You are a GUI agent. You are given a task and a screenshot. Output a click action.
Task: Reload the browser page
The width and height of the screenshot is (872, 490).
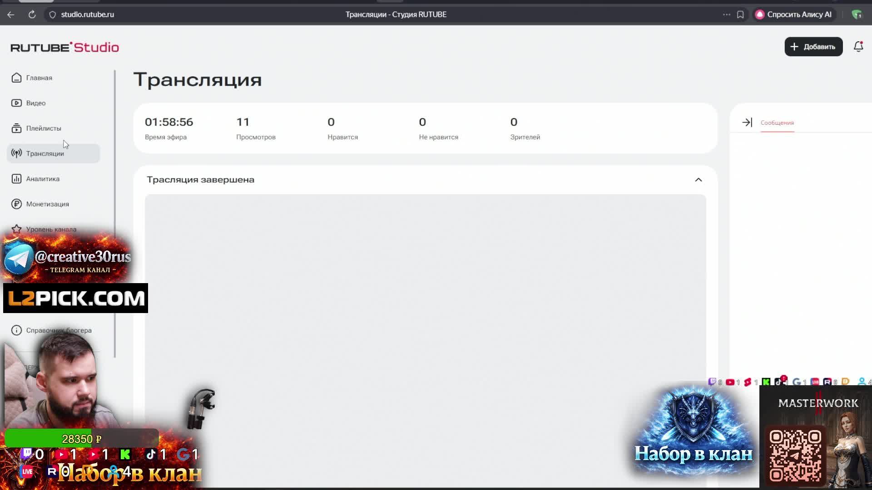click(x=32, y=15)
